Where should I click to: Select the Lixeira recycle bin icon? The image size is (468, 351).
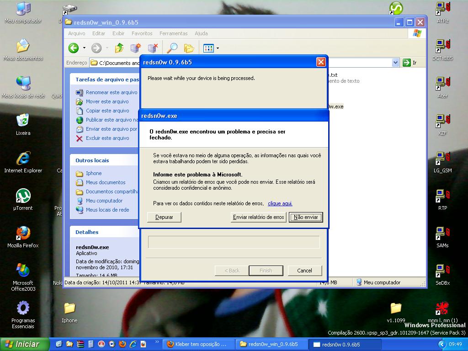tap(23, 125)
